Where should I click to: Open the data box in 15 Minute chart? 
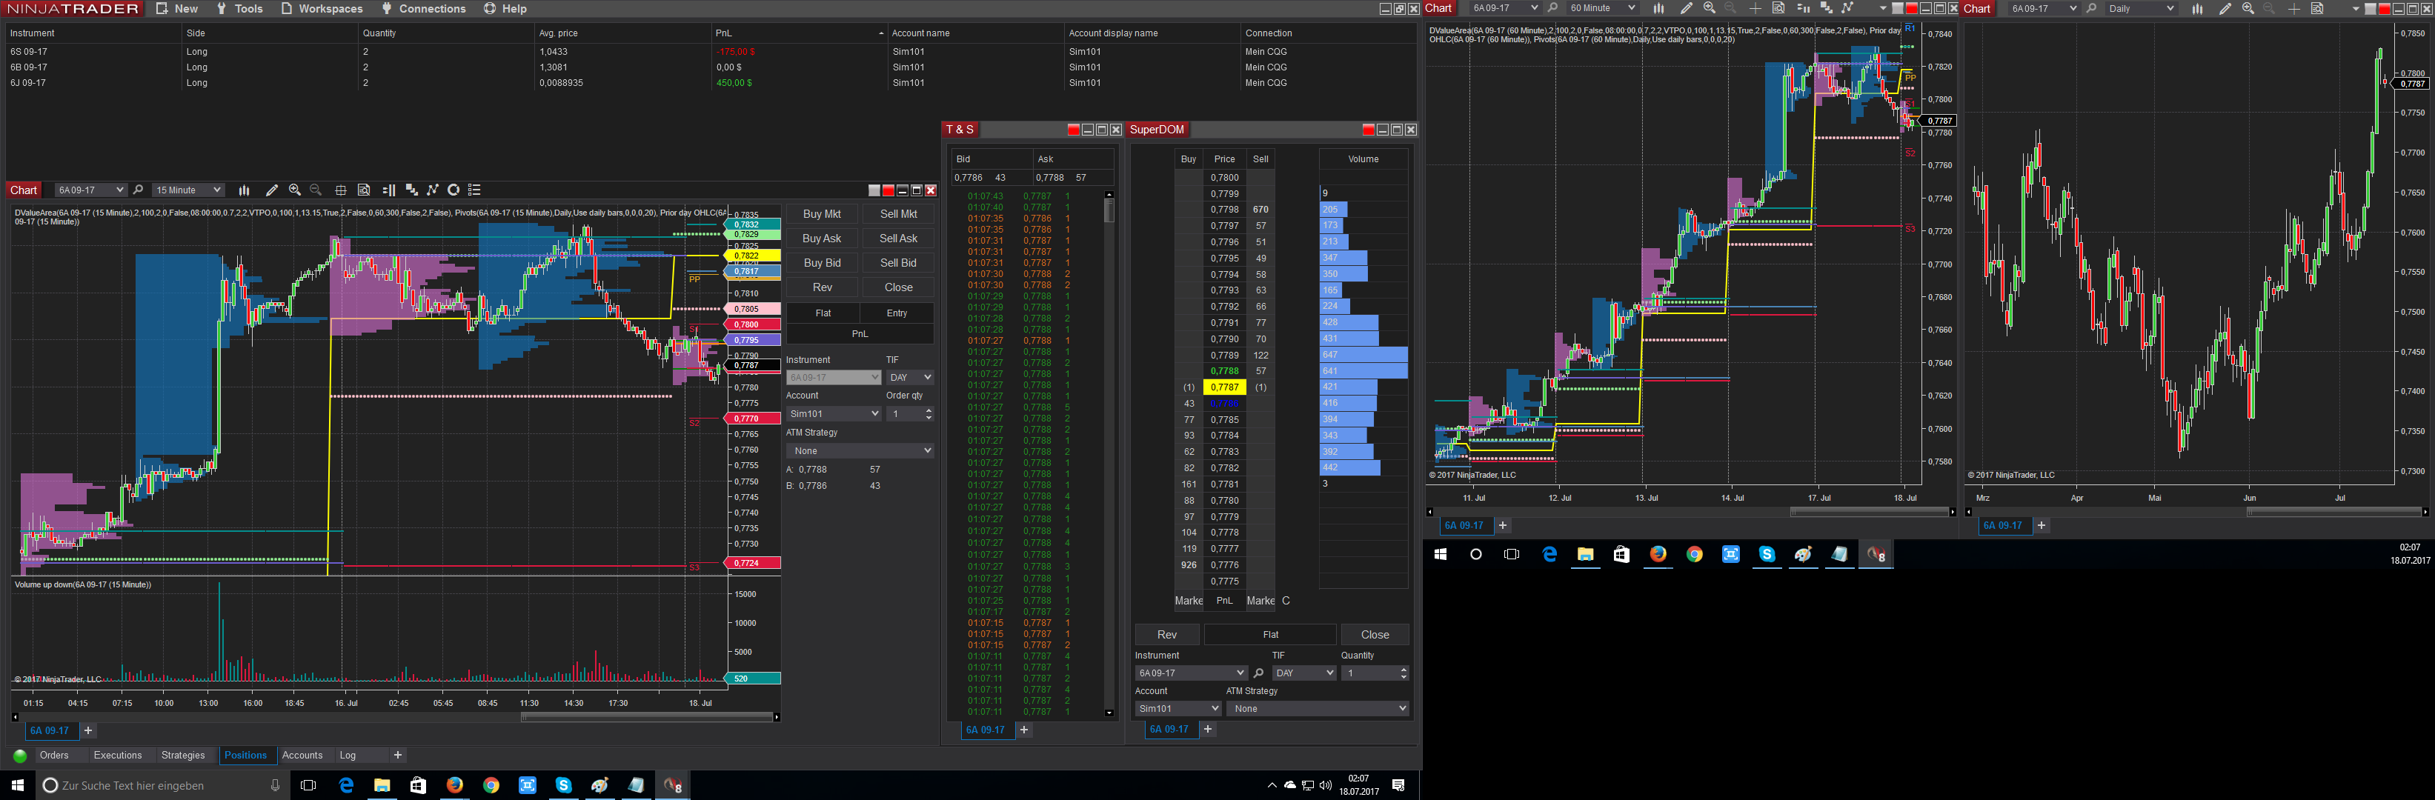364,190
